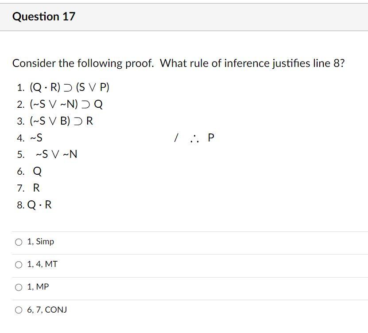Click the answer option labeled "1, Simp"
368x333 pixels.
tap(40, 242)
